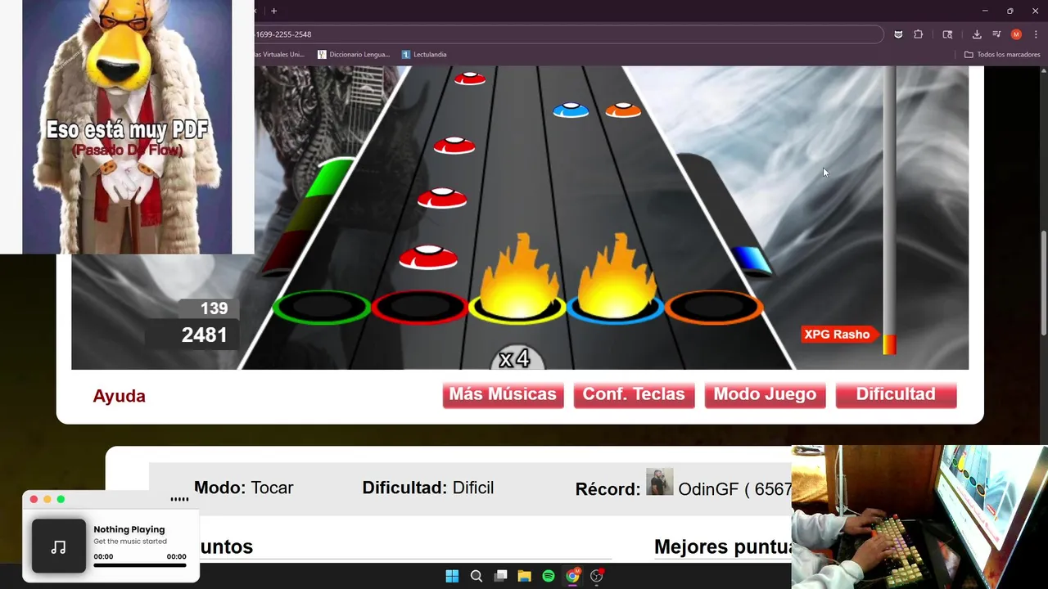Open the browser downloads panel

pyautogui.click(x=977, y=34)
